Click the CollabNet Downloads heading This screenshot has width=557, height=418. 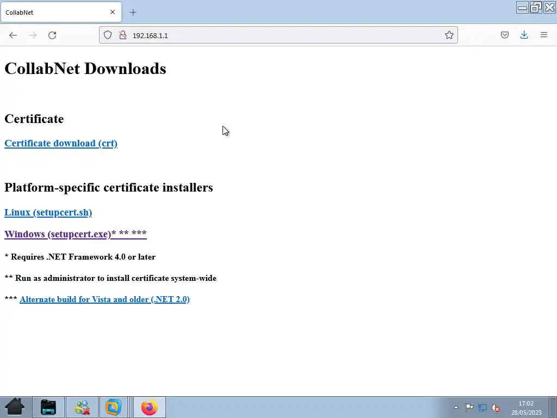[x=85, y=69]
